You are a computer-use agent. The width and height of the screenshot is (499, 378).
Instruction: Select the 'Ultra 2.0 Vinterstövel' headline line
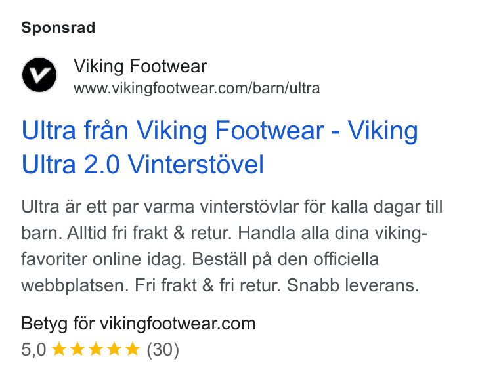click(142, 164)
